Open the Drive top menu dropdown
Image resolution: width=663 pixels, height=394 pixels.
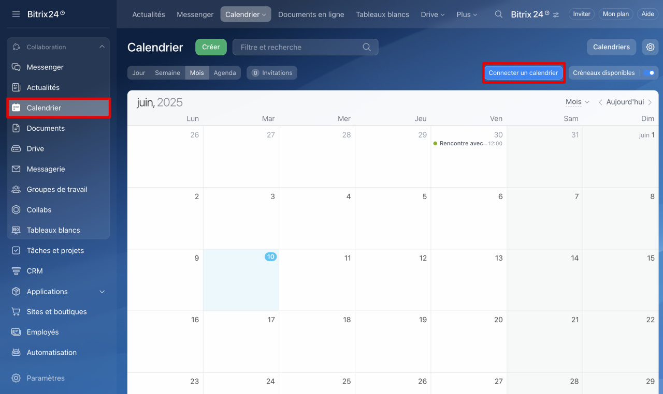433,14
